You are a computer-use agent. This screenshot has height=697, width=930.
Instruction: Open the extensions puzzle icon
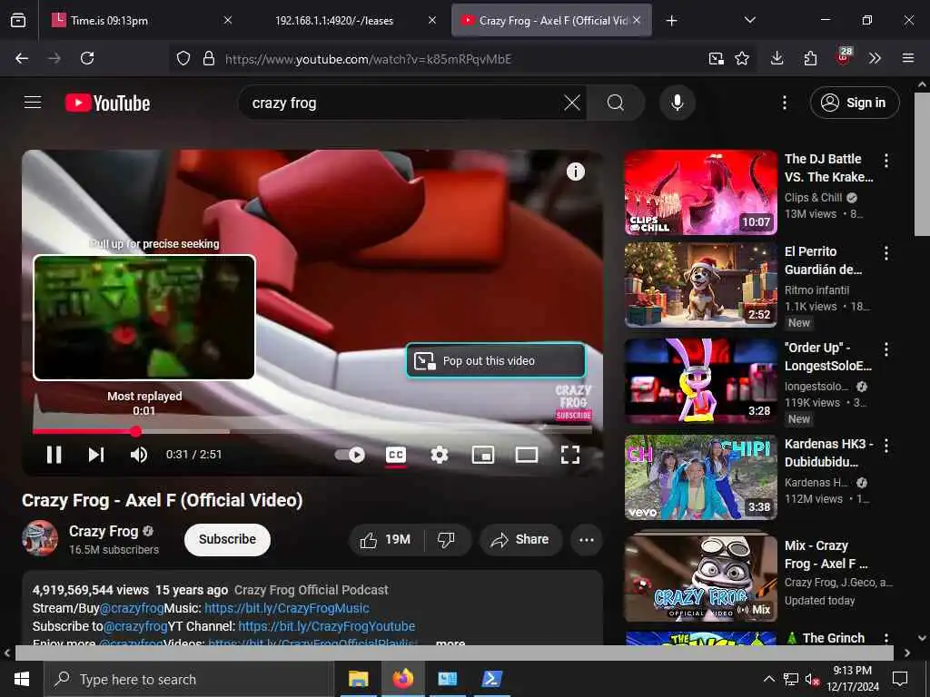pyautogui.click(x=809, y=58)
